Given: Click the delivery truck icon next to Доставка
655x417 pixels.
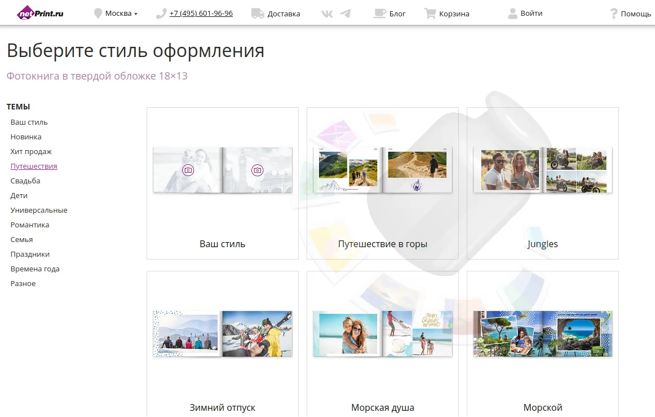Looking at the screenshot, I should (258, 12).
